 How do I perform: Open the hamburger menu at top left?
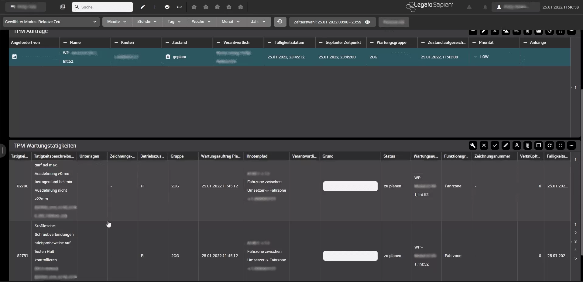coord(12,7)
